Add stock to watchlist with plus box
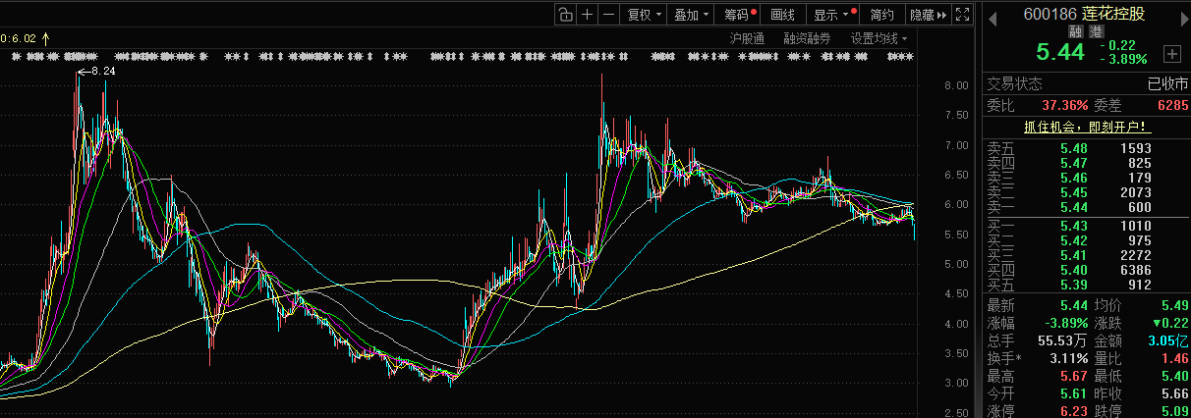This screenshot has height=418, width=1191. click(x=1171, y=53)
